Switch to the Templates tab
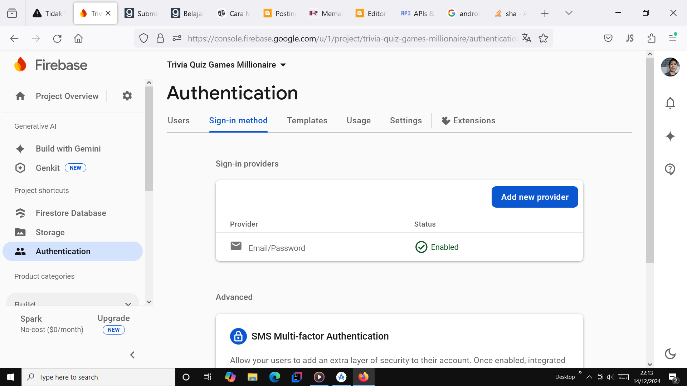 307,121
